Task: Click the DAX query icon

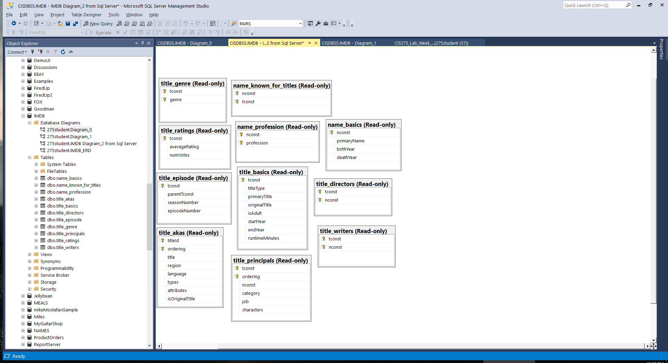Action: pos(150,24)
